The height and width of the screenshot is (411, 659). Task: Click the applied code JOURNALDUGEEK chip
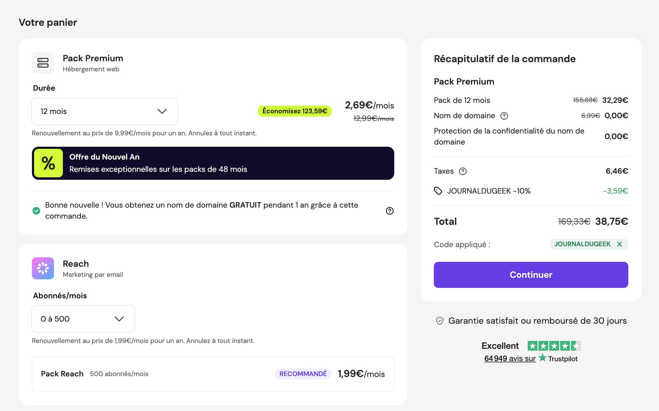click(589, 244)
